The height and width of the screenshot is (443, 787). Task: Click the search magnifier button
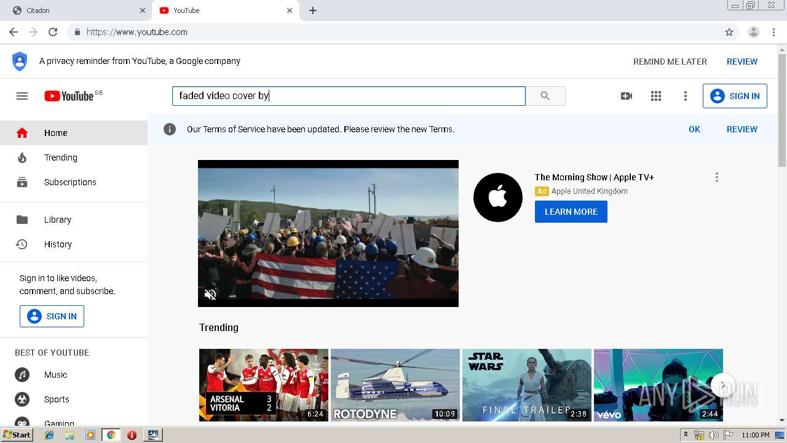point(545,96)
